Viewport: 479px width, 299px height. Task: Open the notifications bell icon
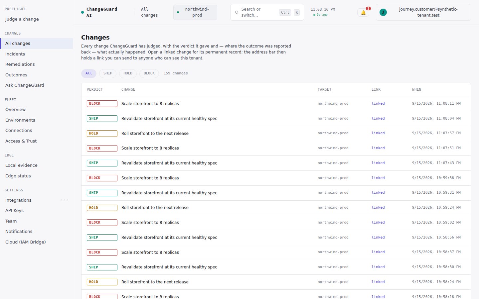tap(363, 12)
